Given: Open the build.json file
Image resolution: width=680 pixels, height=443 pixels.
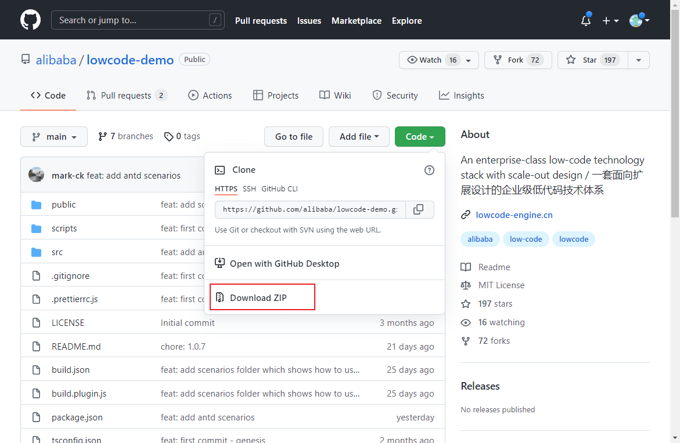Looking at the screenshot, I should (71, 370).
